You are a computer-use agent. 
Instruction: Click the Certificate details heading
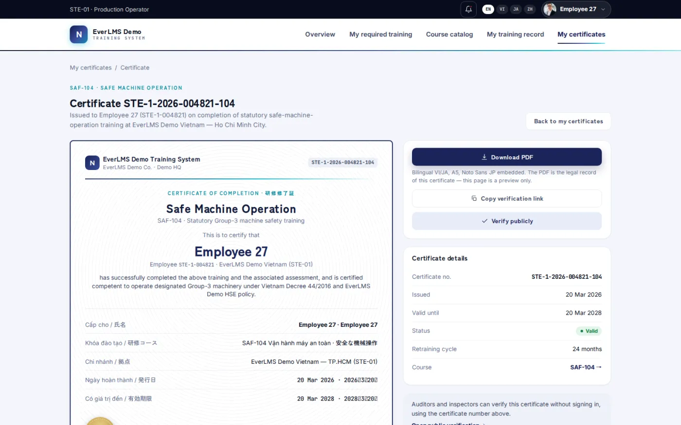[x=440, y=258]
